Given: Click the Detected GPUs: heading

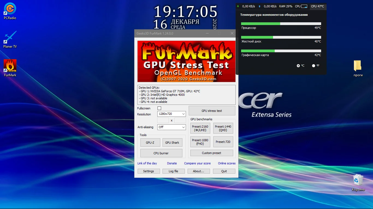Looking at the screenshot, I should coord(149,88).
